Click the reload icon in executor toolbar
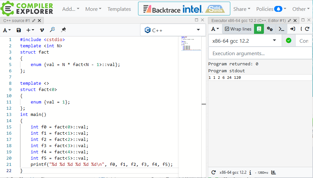The image size is (313, 178). (307, 29)
